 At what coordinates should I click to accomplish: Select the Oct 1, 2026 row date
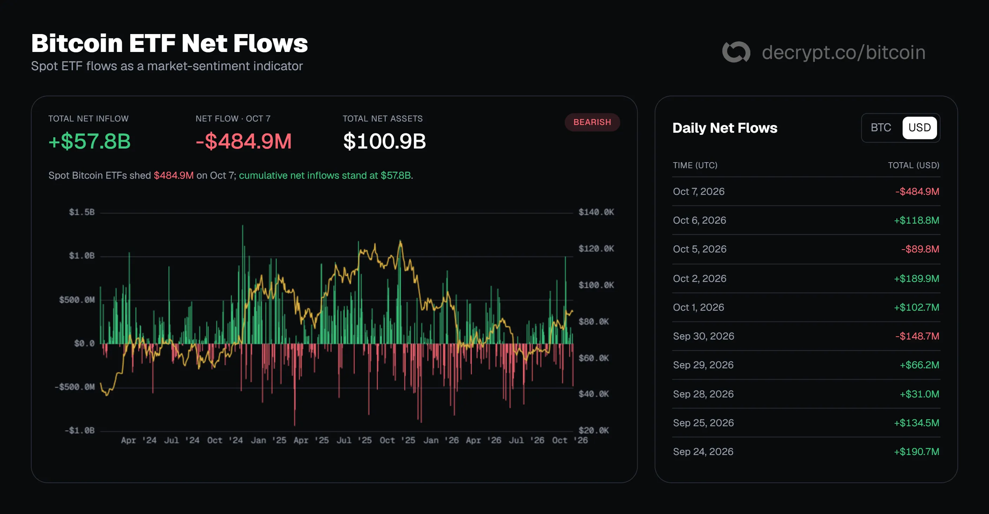click(698, 307)
